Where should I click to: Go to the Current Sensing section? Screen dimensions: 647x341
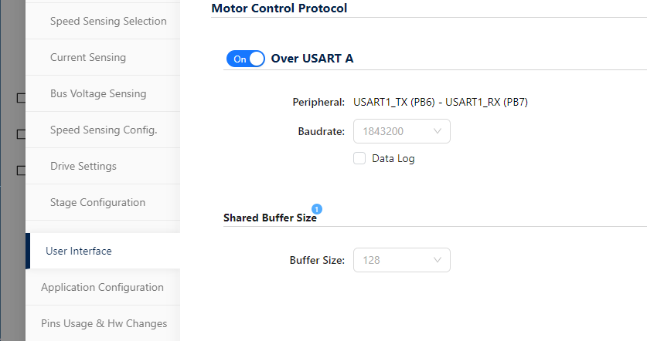coord(88,57)
